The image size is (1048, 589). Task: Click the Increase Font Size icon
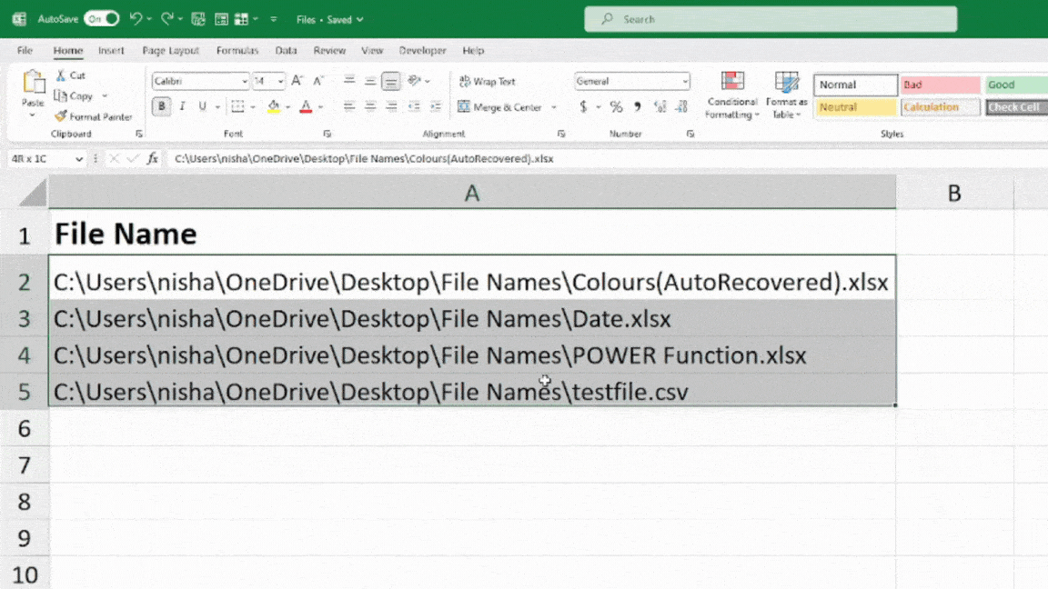[x=297, y=80]
